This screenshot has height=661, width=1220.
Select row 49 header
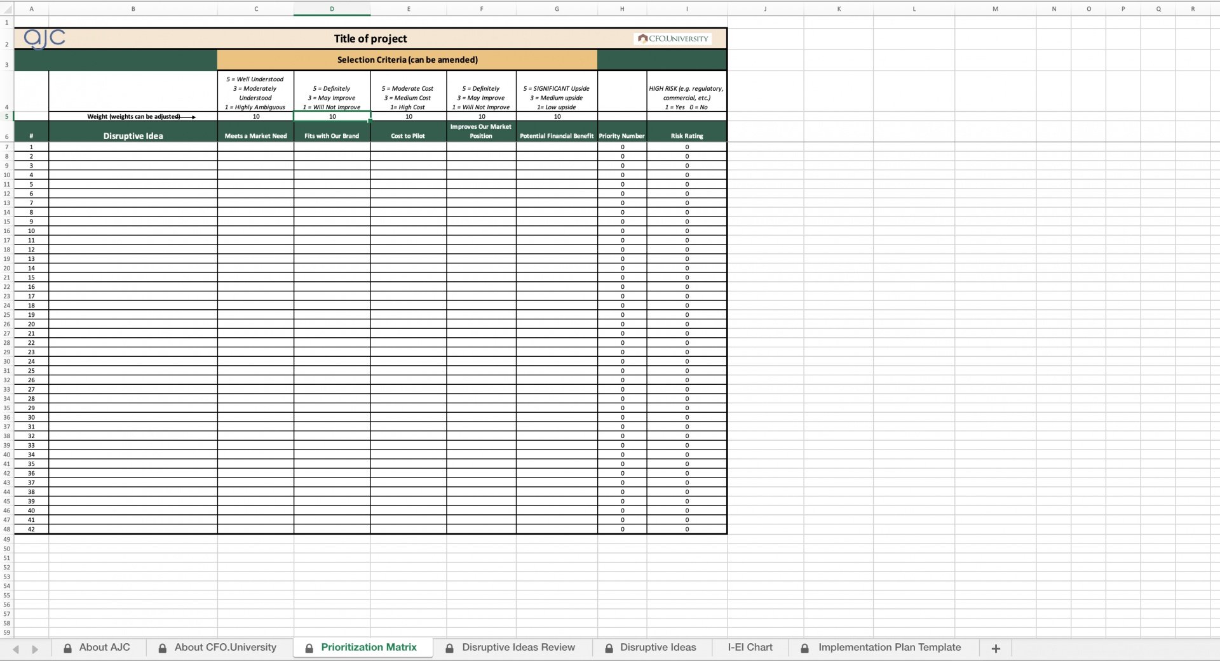(6, 539)
